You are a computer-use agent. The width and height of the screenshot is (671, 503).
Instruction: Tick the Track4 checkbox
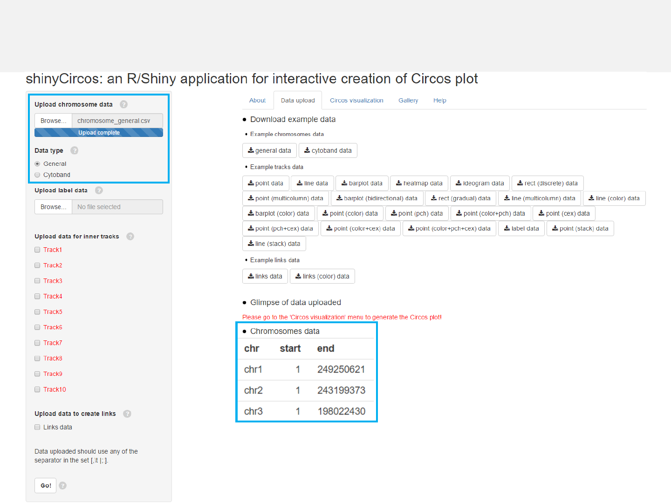[37, 296]
